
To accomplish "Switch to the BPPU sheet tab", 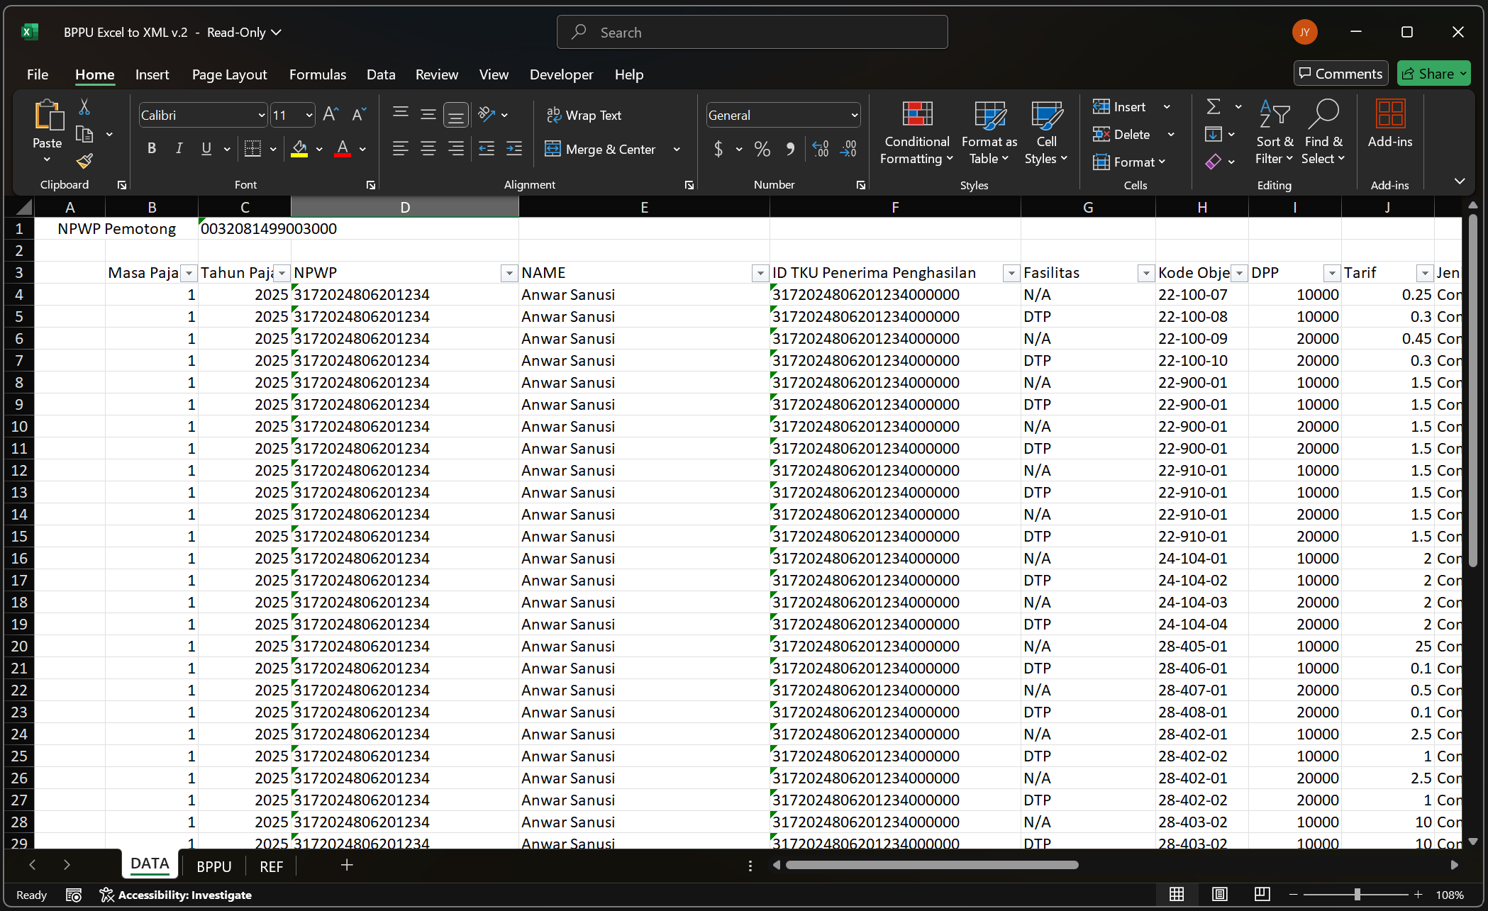I will coord(213,866).
